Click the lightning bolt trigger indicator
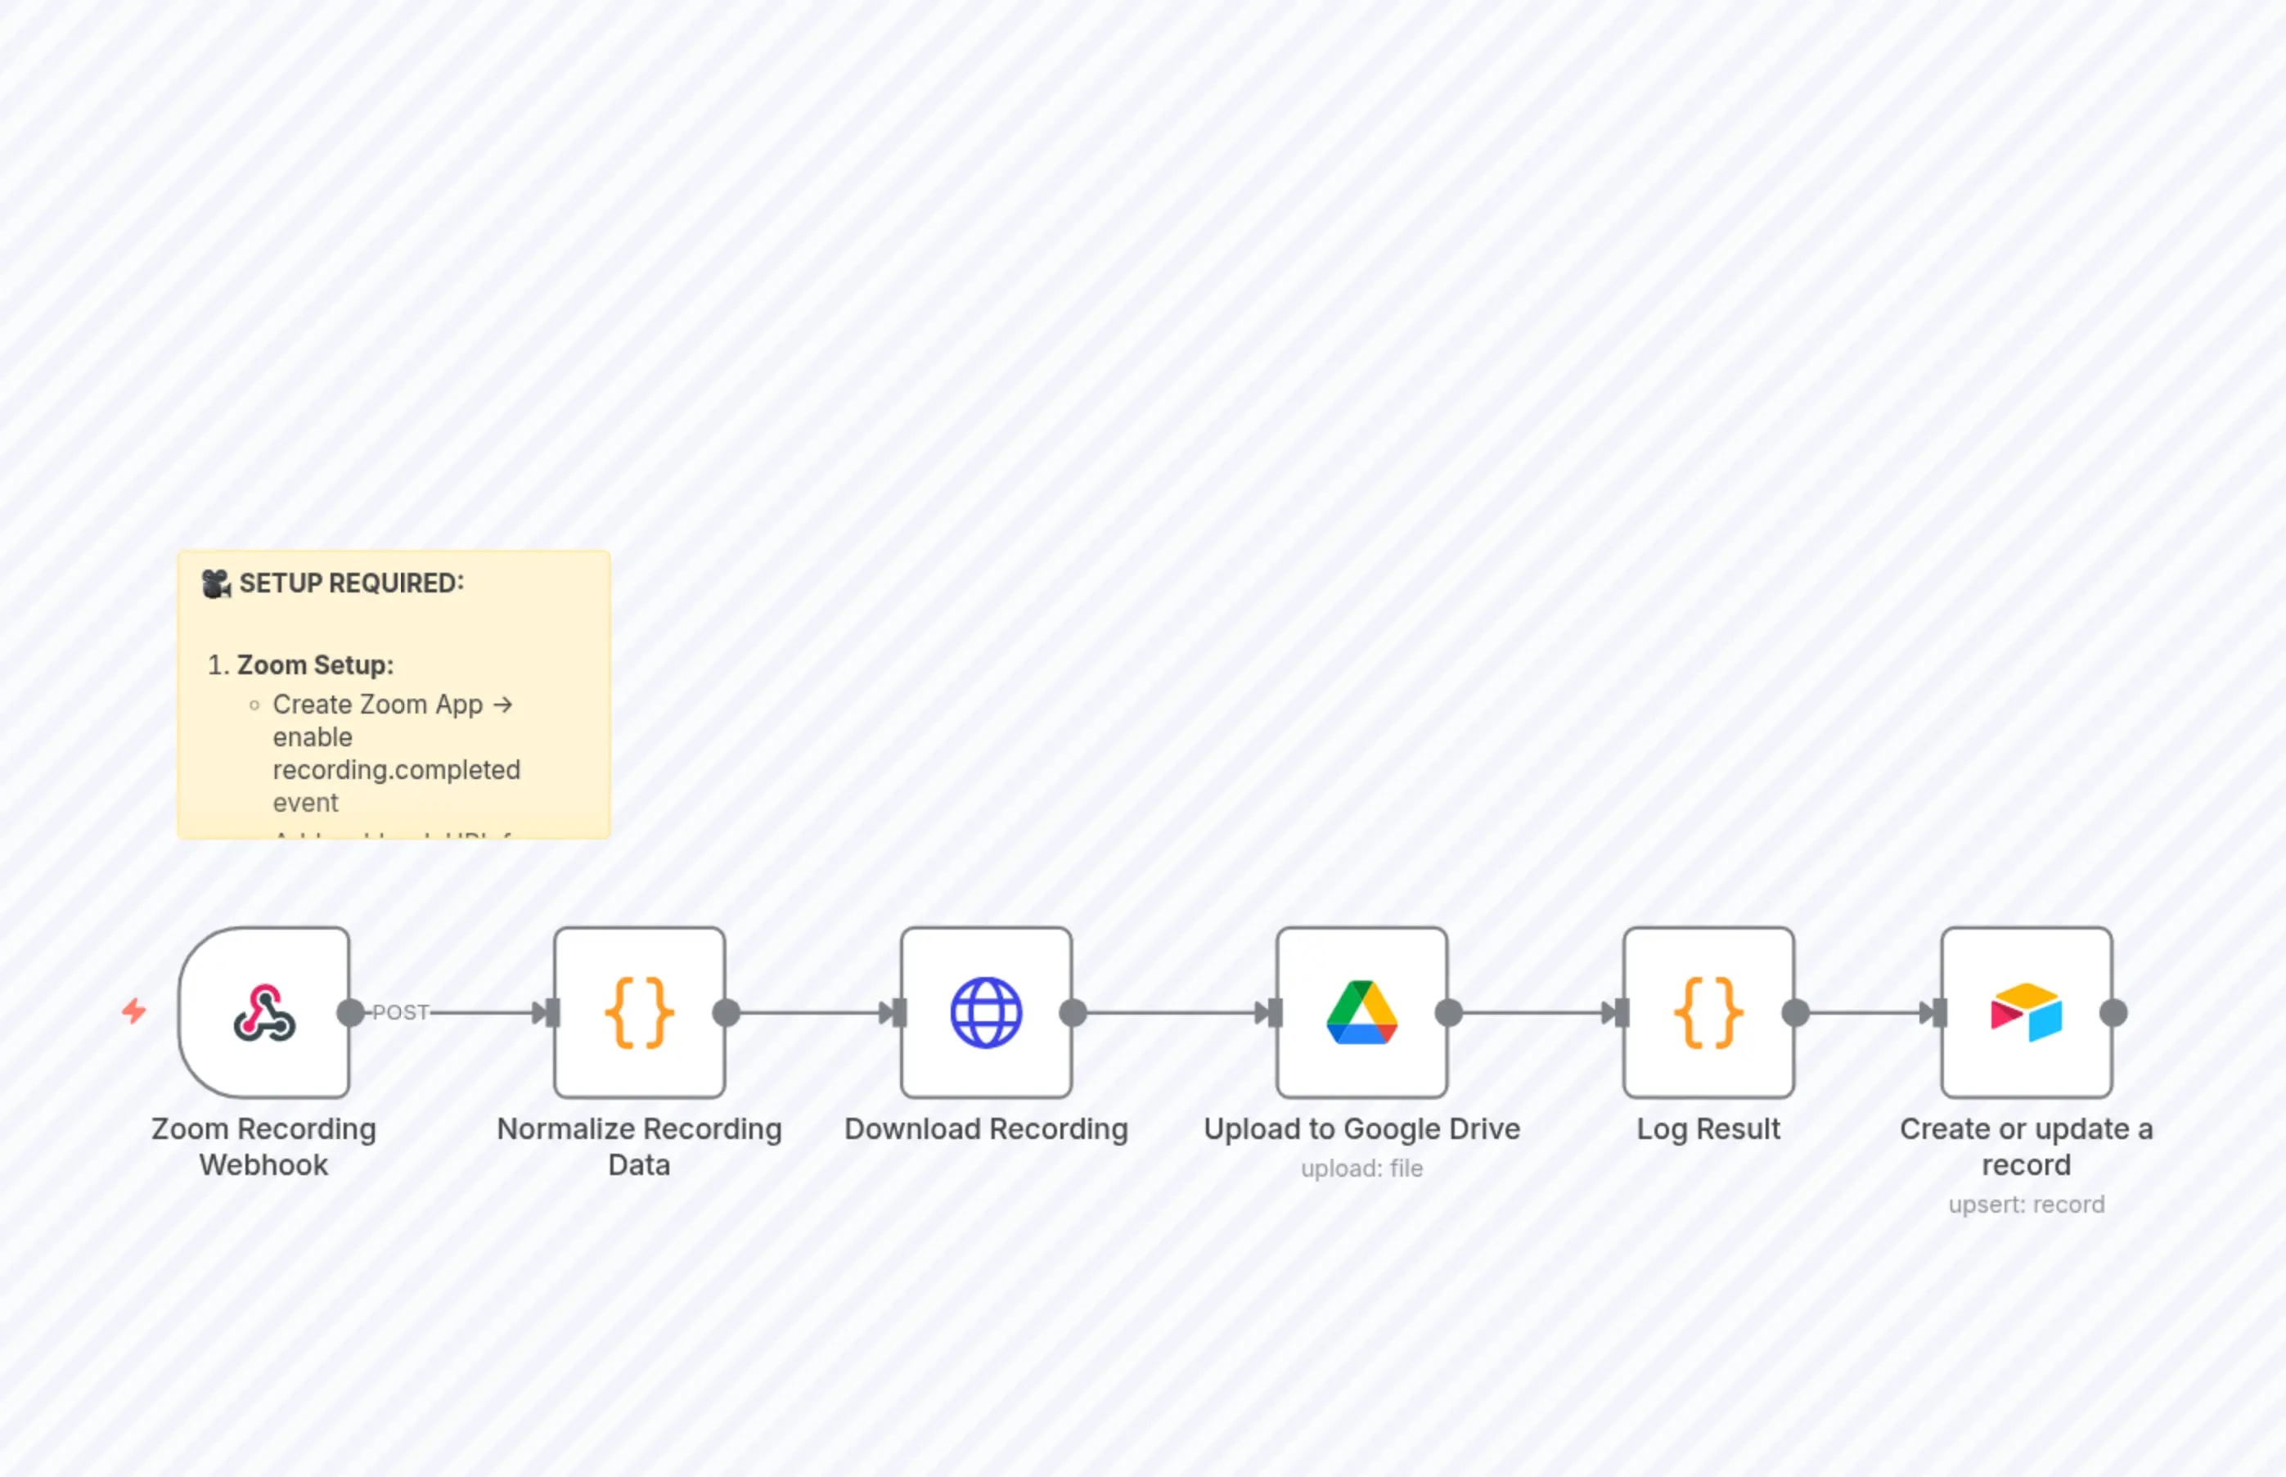The image size is (2286, 1477). tap(134, 1010)
